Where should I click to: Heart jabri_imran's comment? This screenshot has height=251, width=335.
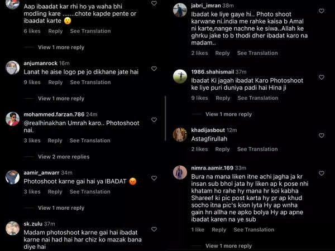[x=321, y=11]
